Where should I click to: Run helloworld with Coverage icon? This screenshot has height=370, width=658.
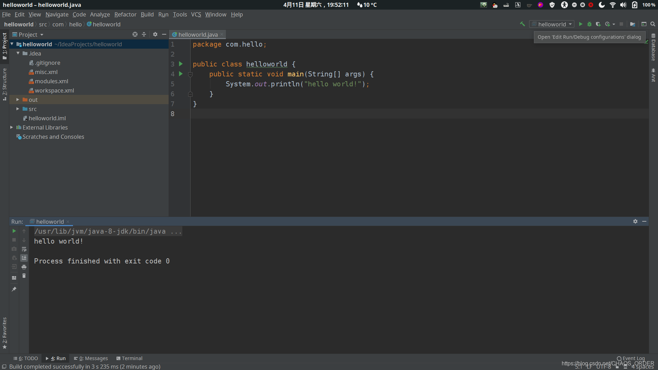pos(598,24)
